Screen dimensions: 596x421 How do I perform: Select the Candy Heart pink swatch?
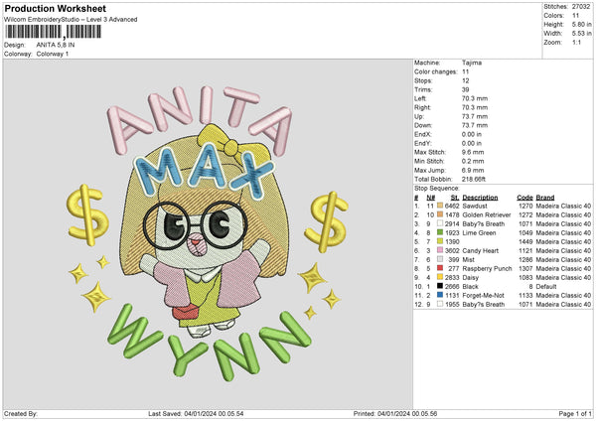coord(440,250)
